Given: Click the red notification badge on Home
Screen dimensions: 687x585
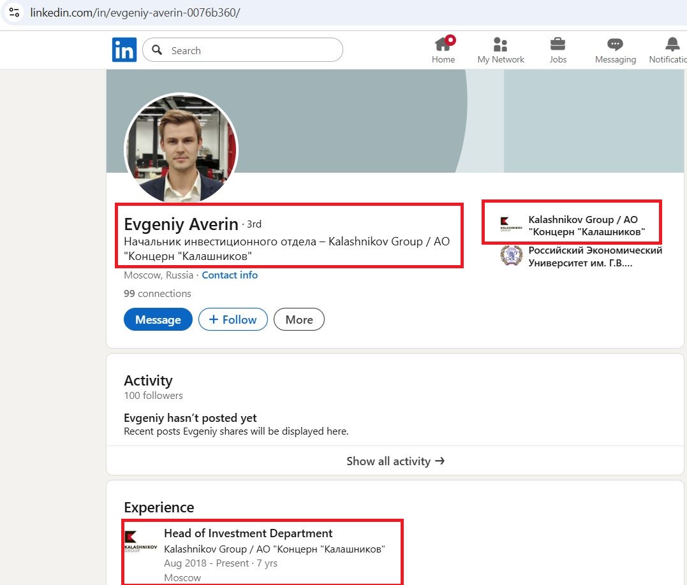Looking at the screenshot, I should point(450,40).
